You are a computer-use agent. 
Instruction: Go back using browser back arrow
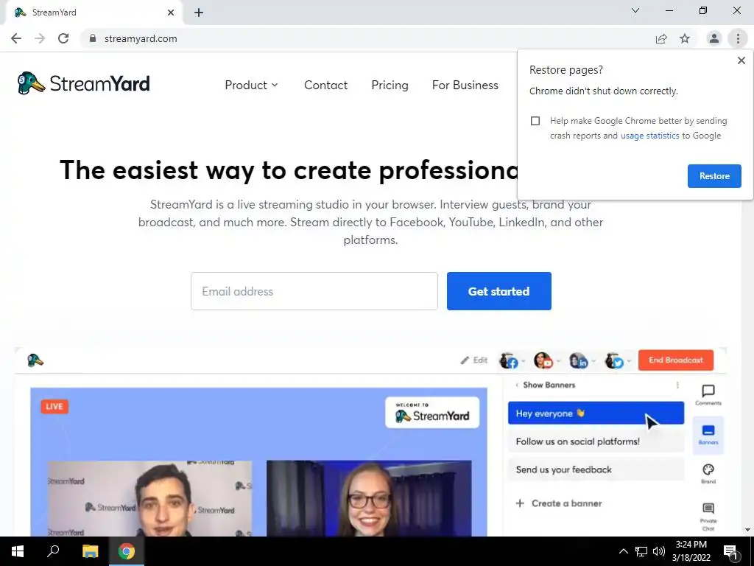[16, 38]
